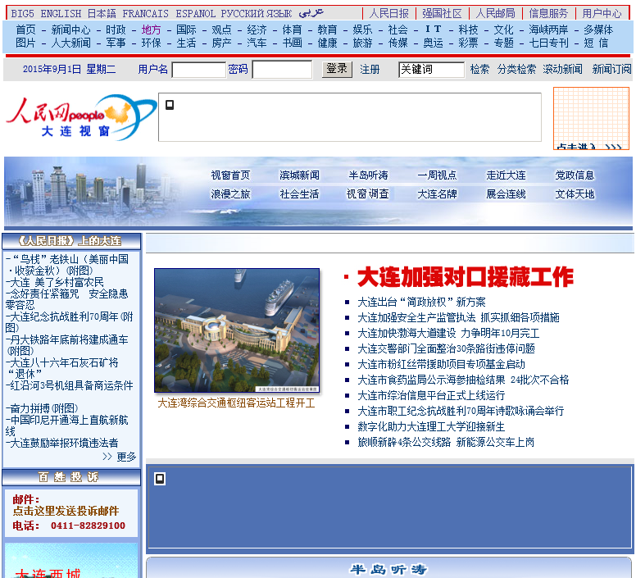Switch to ENGLISH version
The height and width of the screenshot is (578, 636).
tap(61, 13)
